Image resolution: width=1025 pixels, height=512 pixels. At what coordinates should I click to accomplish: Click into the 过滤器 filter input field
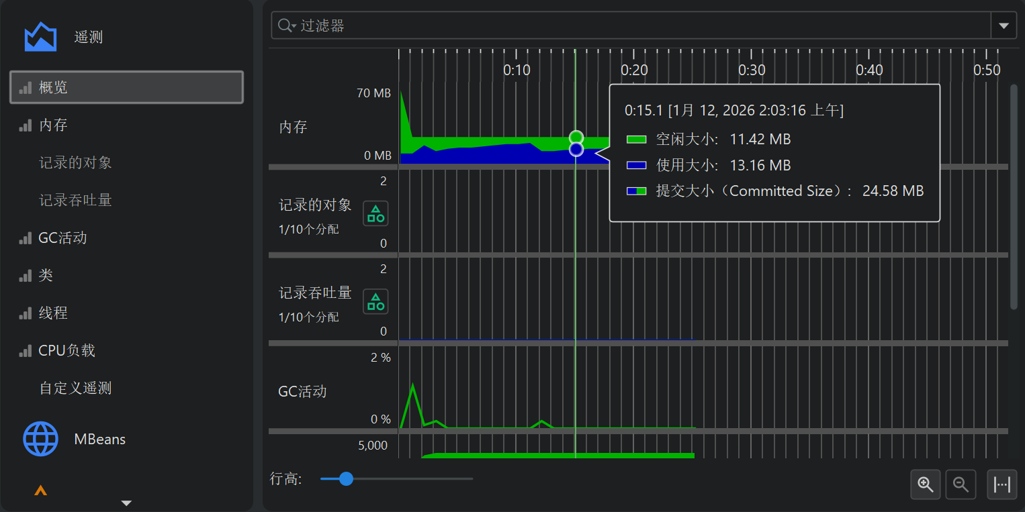point(638,25)
